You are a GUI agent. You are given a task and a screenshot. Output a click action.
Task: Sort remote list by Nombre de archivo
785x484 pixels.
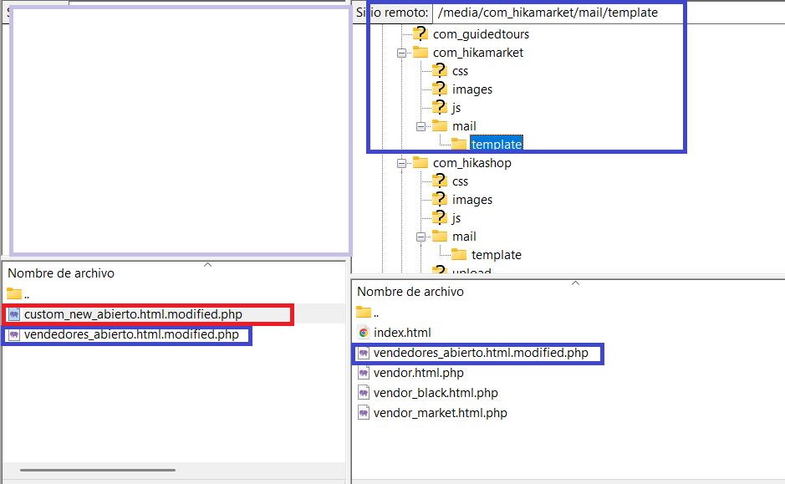(410, 291)
